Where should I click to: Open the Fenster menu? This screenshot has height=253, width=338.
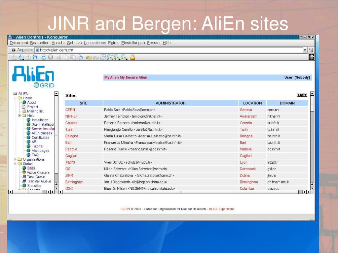click(154, 43)
